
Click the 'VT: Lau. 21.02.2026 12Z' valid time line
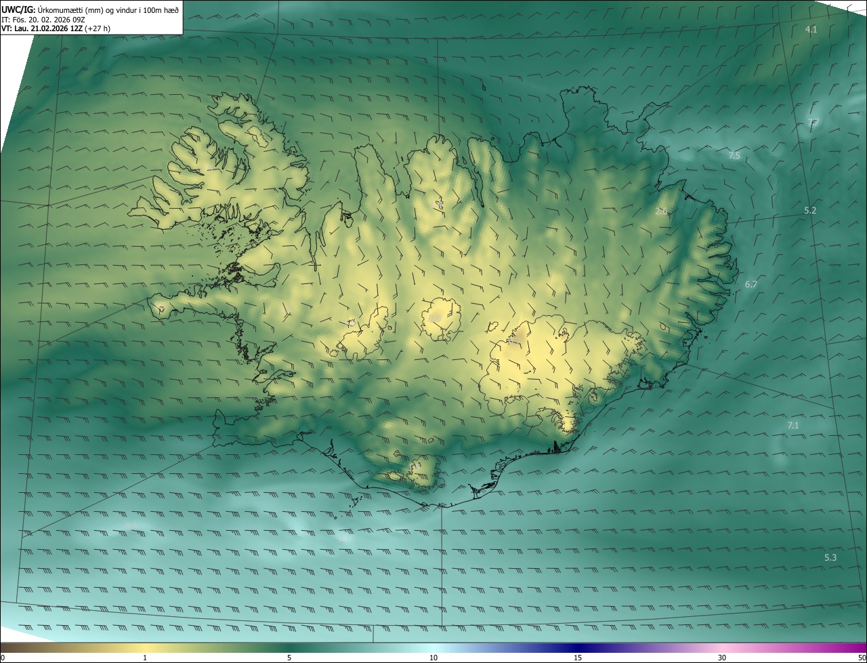[x=56, y=28]
